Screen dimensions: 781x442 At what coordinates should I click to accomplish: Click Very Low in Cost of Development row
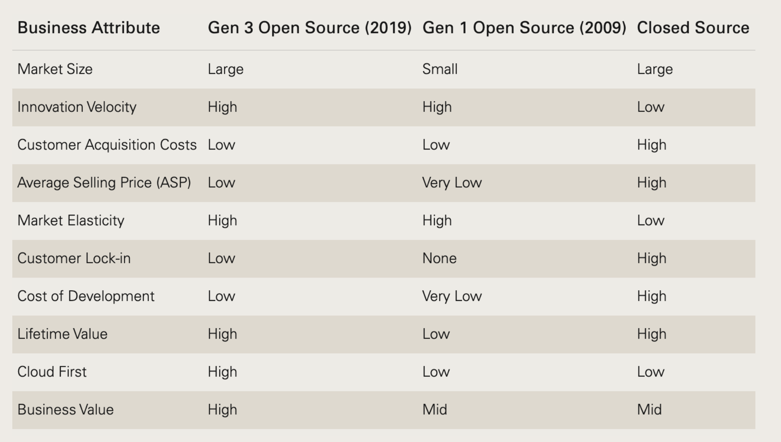[452, 296]
